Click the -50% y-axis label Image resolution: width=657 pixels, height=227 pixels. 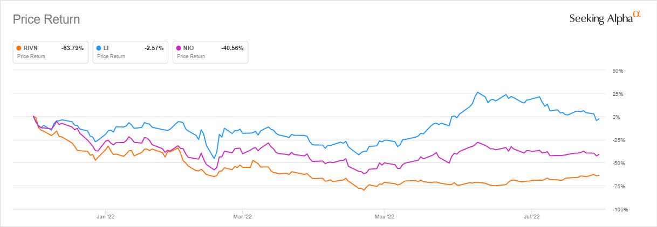tap(616, 164)
